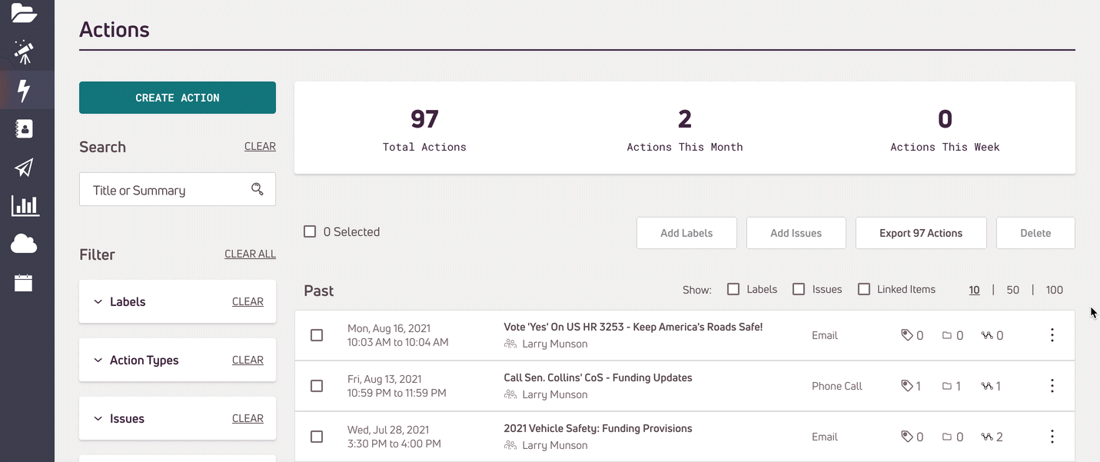Open the folder icon in the sidebar
The image size is (1100, 462).
point(24,13)
